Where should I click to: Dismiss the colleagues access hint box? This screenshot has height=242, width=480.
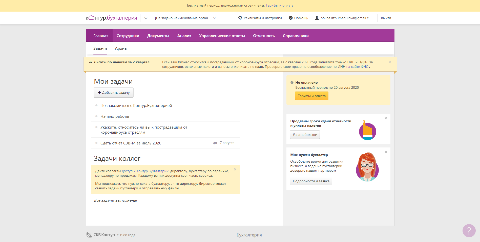click(235, 169)
